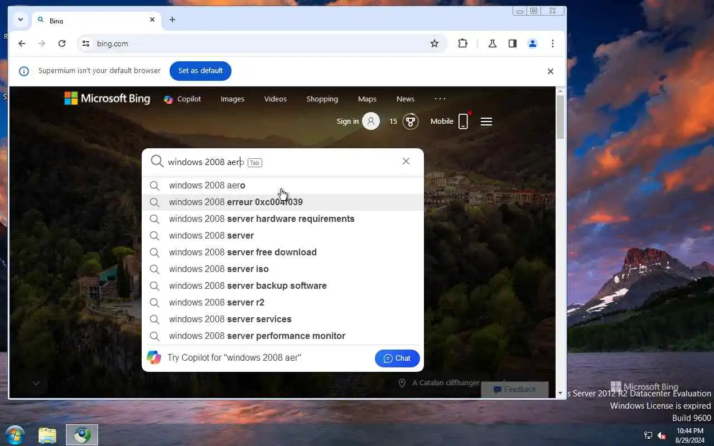Select suggestion windows 2008 aero
The width and height of the screenshot is (714, 446).
(283, 186)
